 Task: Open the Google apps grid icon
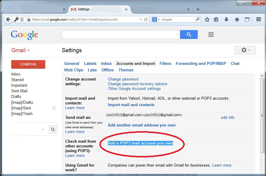pyautogui.click(x=211, y=34)
